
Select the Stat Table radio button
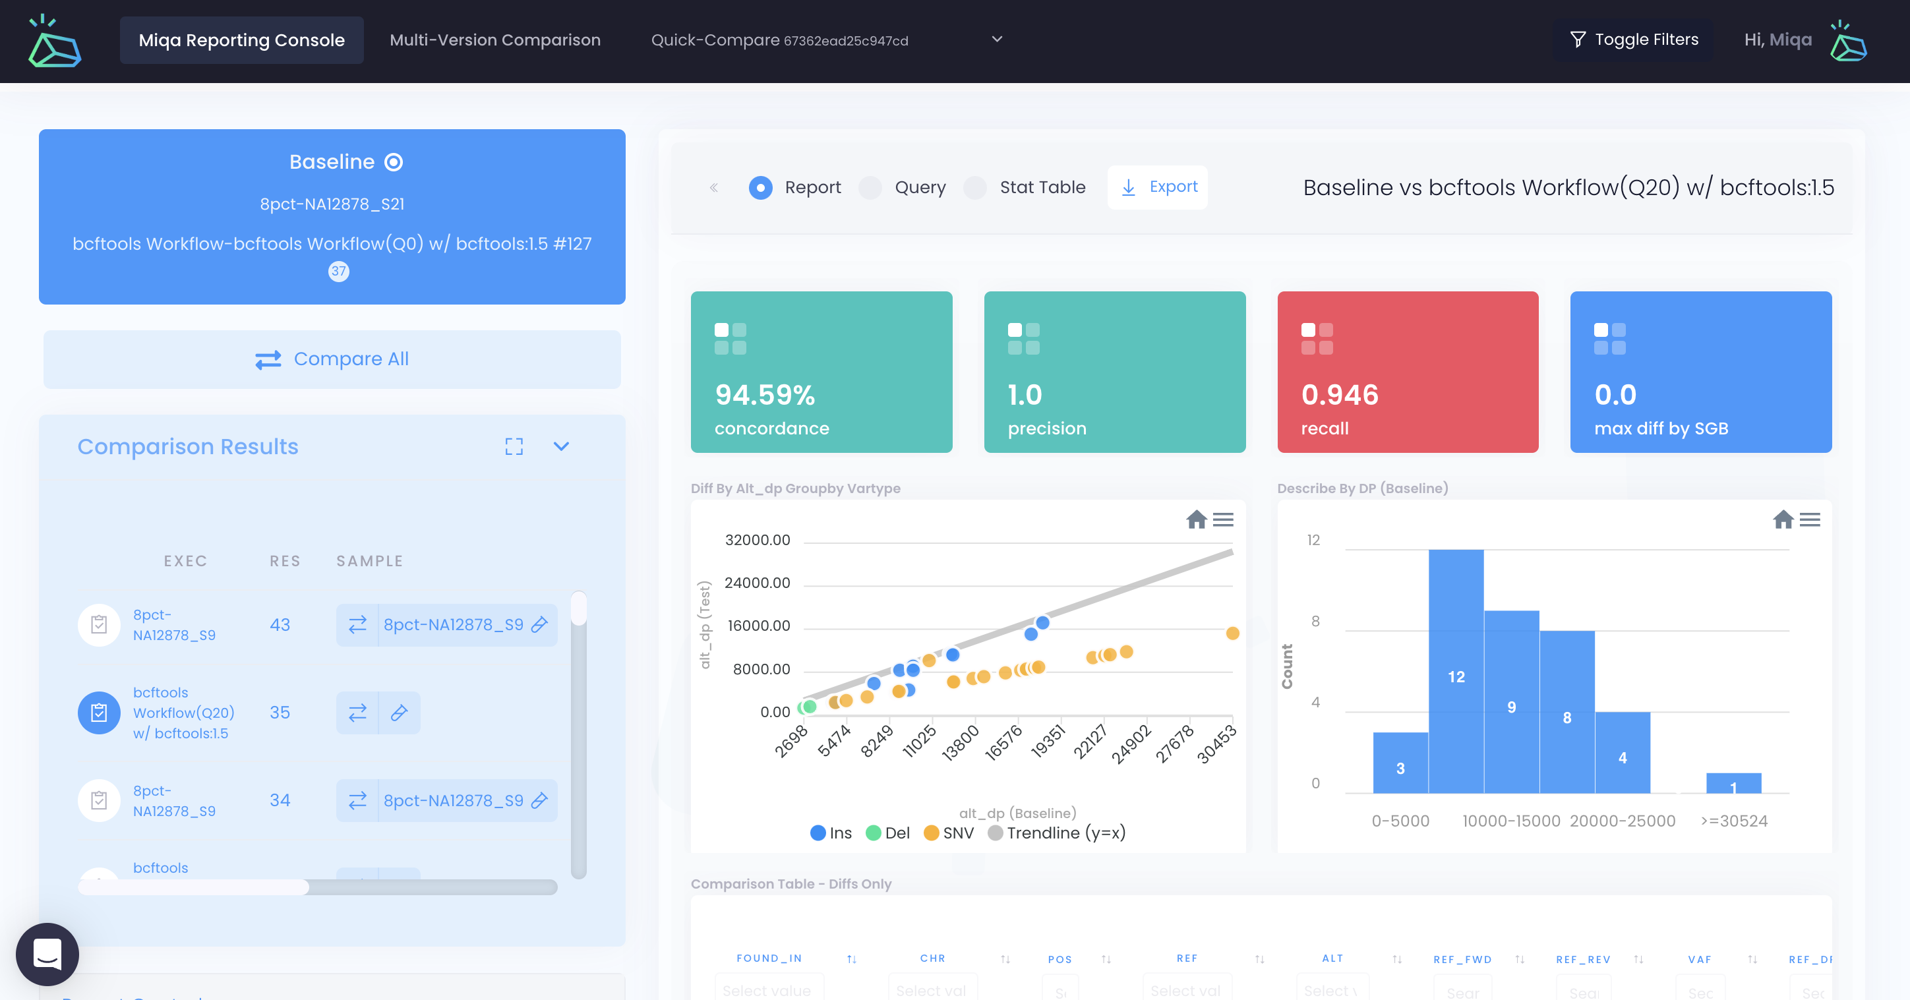point(974,188)
